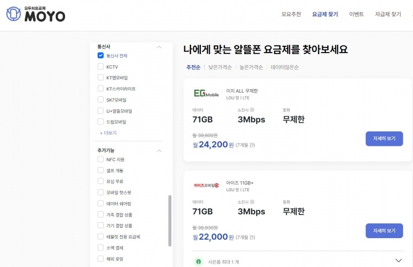Click the struck-through 월 39,600원 price
The height and width of the screenshot is (267, 413).
[205, 135]
